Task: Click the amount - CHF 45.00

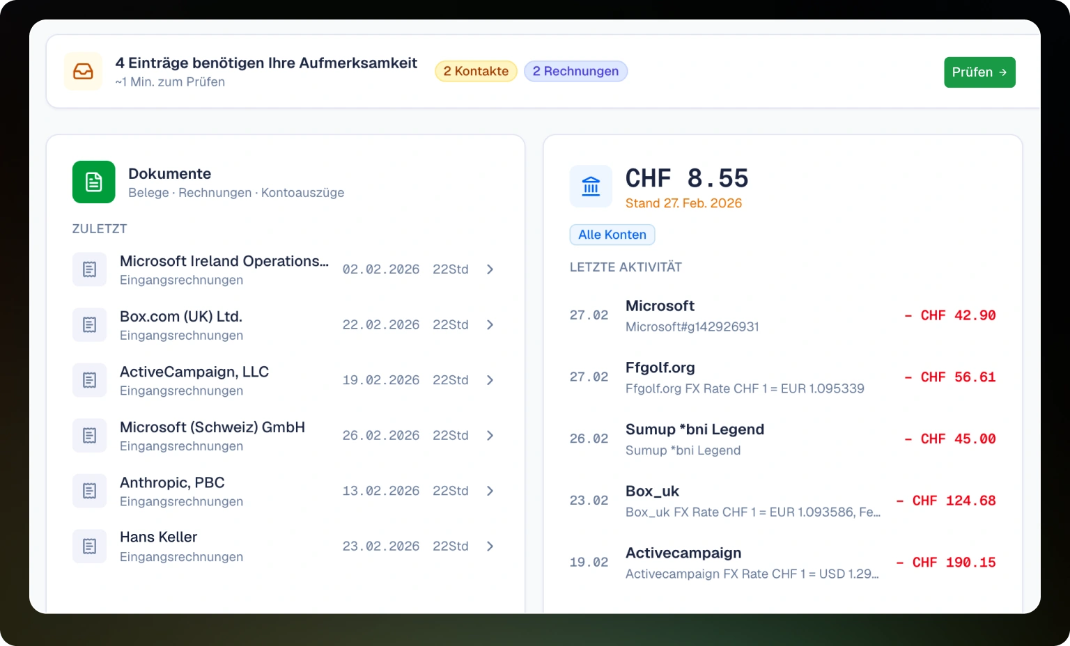Action: pyautogui.click(x=950, y=439)
